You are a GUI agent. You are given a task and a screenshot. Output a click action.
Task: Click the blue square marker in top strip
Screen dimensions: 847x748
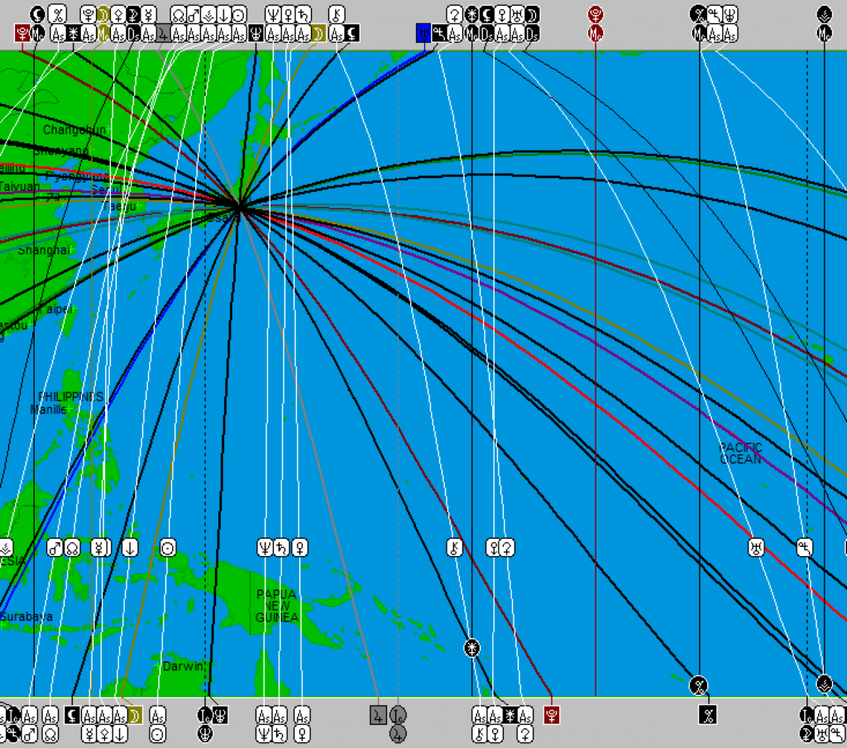(423, 33)
